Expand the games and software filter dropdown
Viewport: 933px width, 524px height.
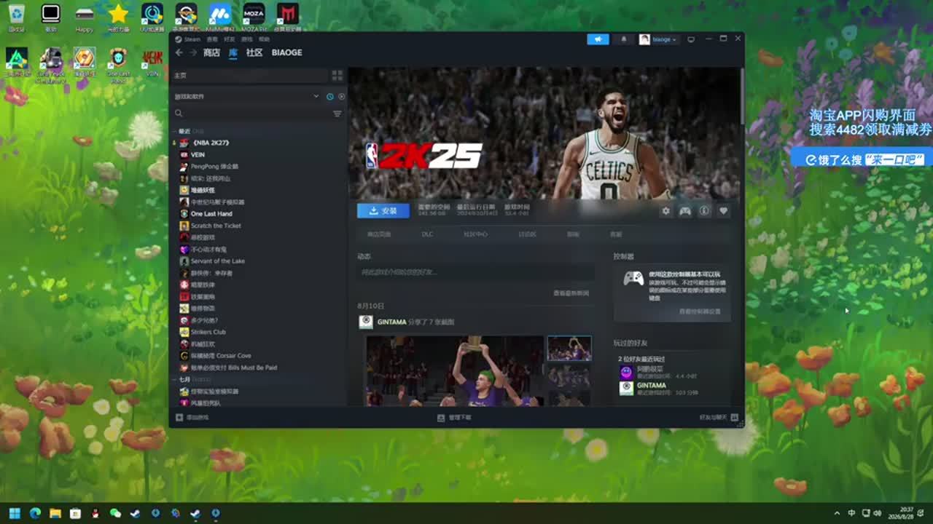point(316,96)
